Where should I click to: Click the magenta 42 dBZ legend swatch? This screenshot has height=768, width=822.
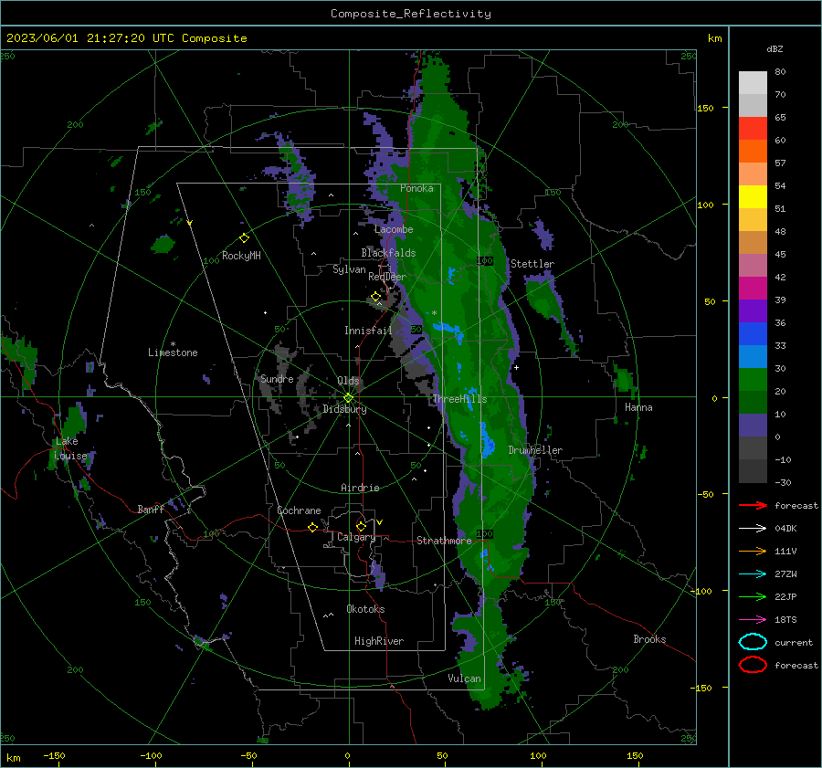point(753,289)
